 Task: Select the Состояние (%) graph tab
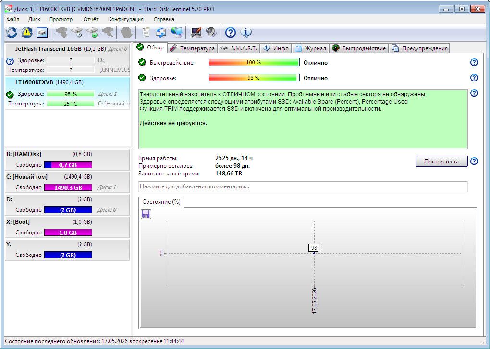click(x=161, y=202)
